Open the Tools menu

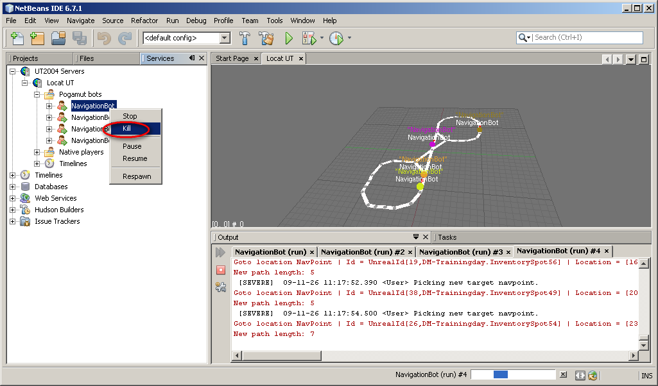click(275, 21)
